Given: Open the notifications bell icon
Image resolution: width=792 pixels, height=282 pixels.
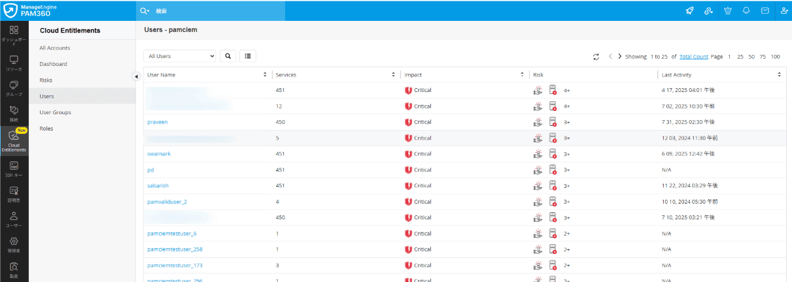Looking at the screenshot, I should pos(746,10).
